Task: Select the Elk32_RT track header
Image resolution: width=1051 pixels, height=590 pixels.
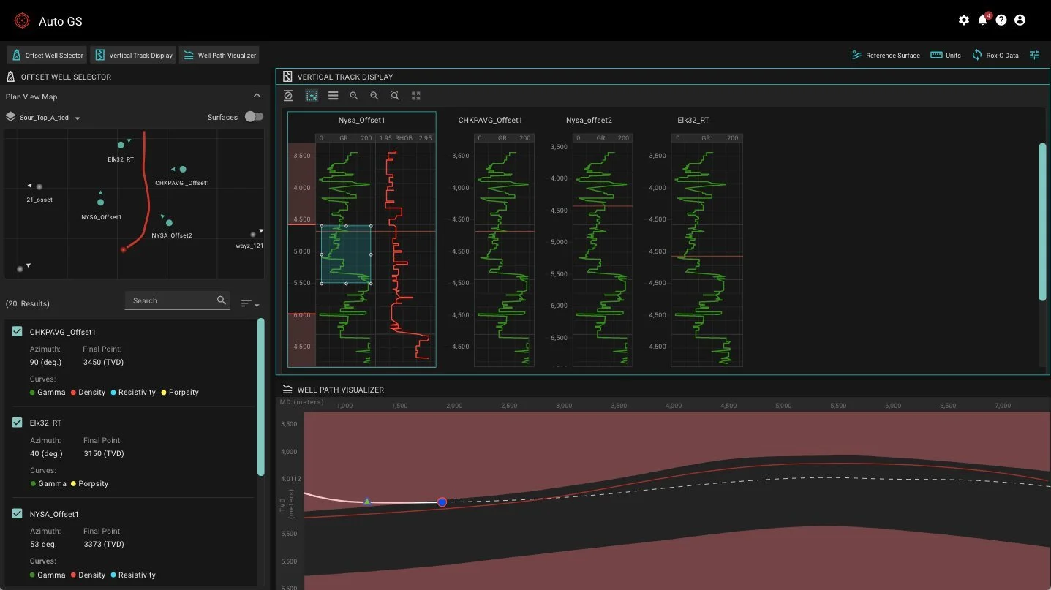Action: coord(693,120)
